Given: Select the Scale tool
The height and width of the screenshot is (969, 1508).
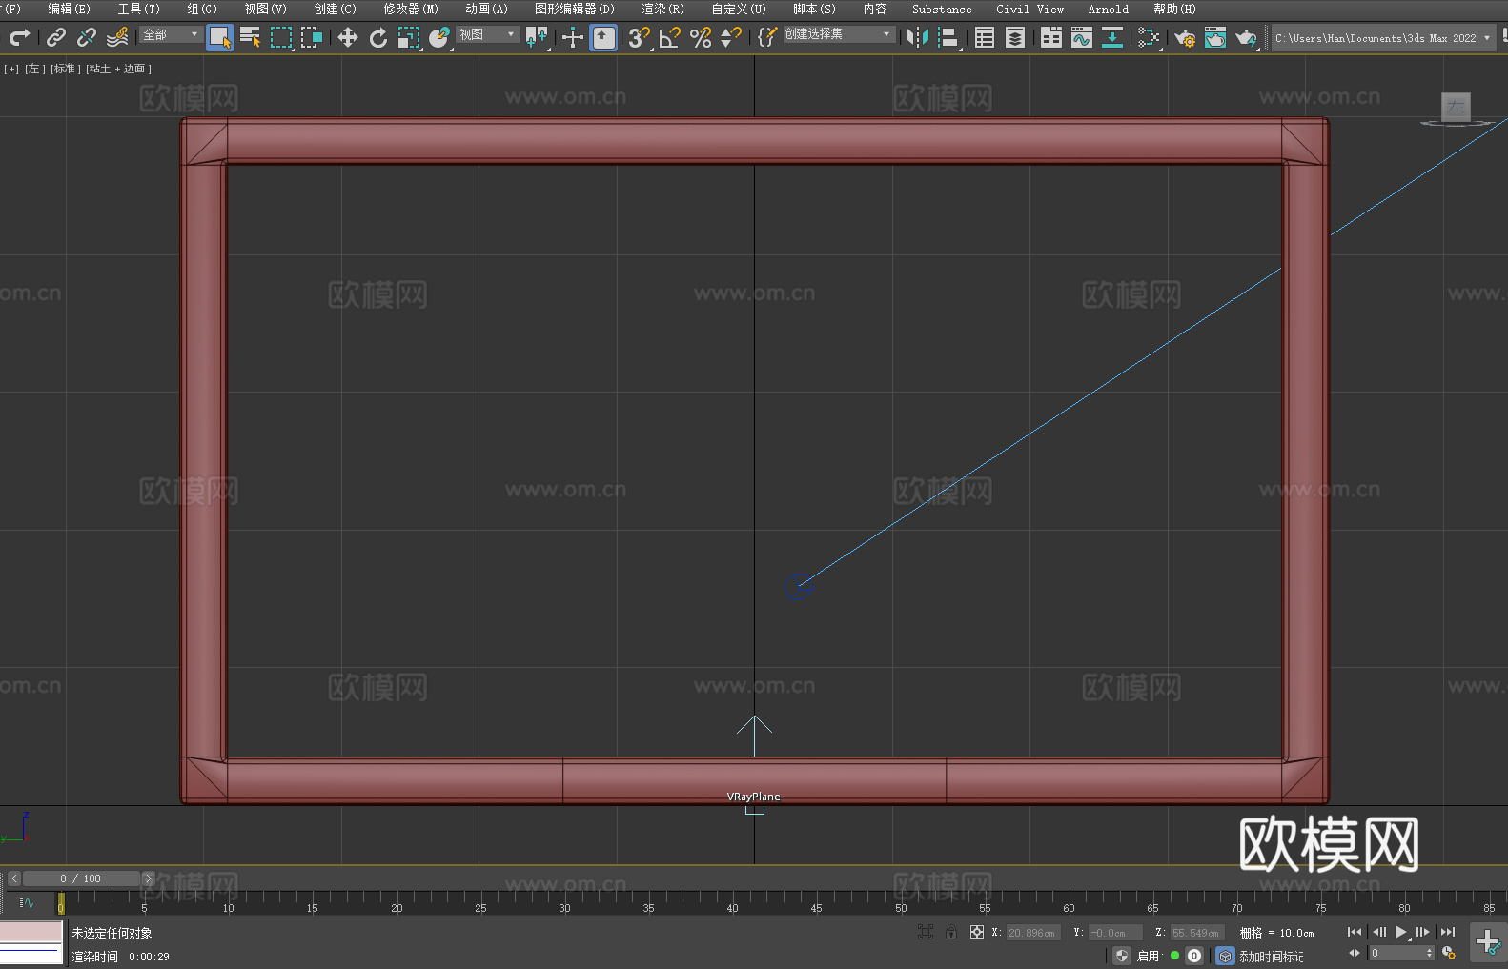Looking at the screenshot, I should [x=409, y=37].
